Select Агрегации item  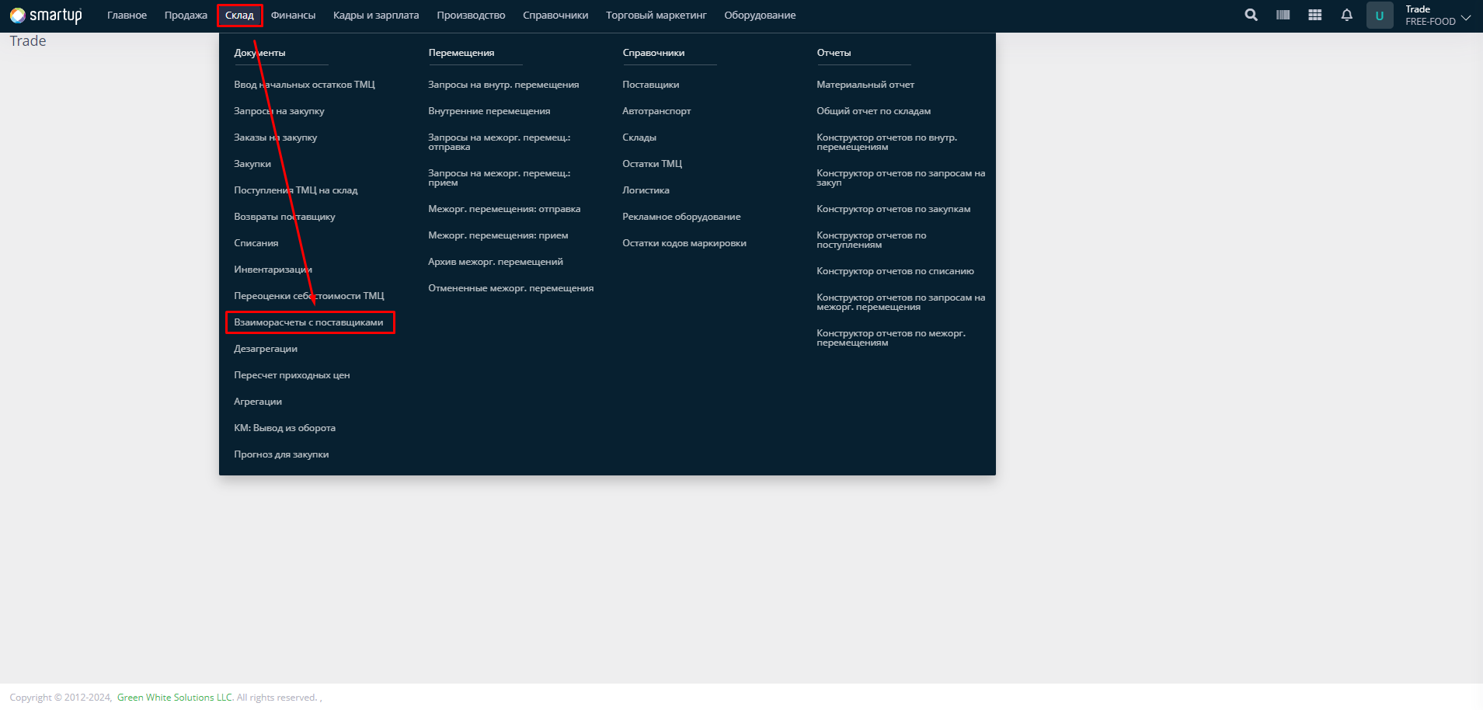click(x=258, y=402)
